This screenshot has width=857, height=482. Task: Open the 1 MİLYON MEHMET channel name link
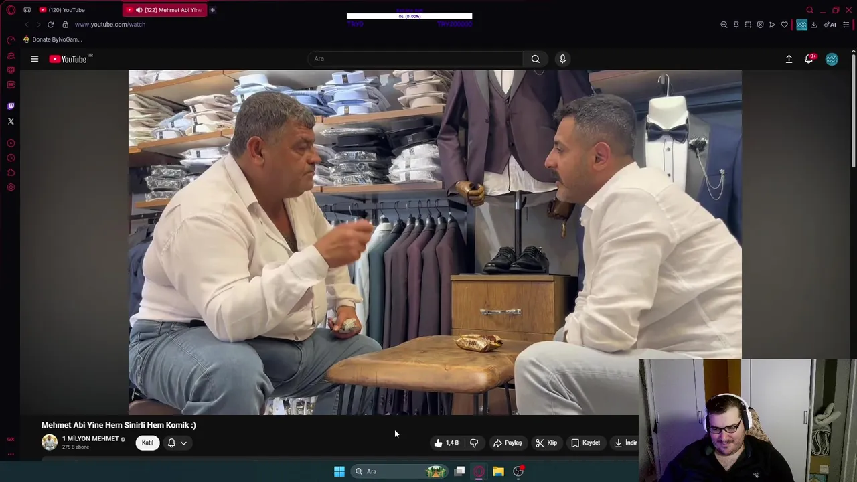90,439
